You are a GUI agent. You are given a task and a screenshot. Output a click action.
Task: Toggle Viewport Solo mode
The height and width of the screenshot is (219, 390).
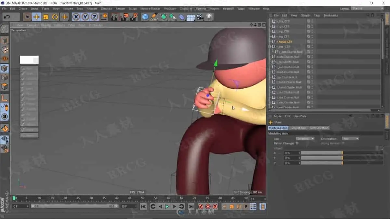[x=5, y=128]
